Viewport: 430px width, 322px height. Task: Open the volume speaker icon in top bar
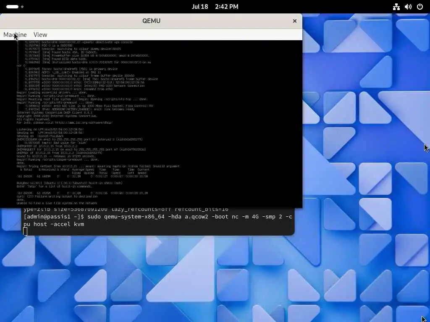pyautogui.click(x=408, y=7)
